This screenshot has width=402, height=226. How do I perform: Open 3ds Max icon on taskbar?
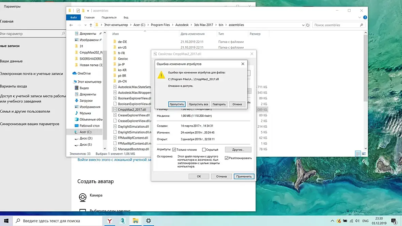coord(123,221)
